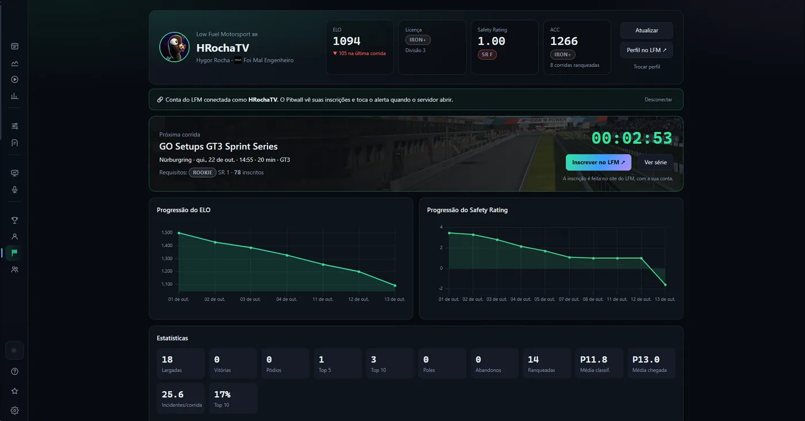The height and width of the screenshot is (421, 805).
Task: Click the Progressão do Safety Rating chart title
Action: [467, 210]
